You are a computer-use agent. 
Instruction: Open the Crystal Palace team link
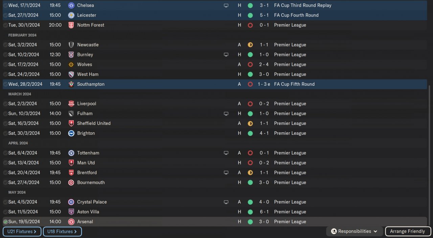92,202
